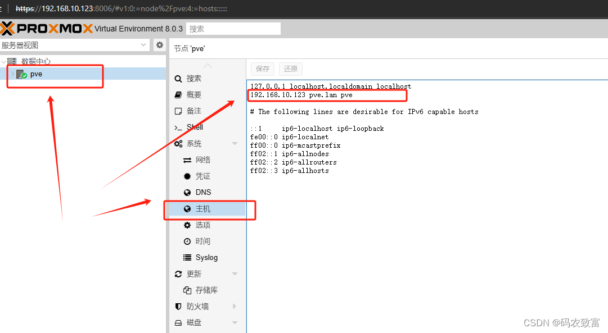Image resolution: width=608 pixels, height=333 pixels.
Task: Collapse the 磁盘 section arrow
Action: 235,322
